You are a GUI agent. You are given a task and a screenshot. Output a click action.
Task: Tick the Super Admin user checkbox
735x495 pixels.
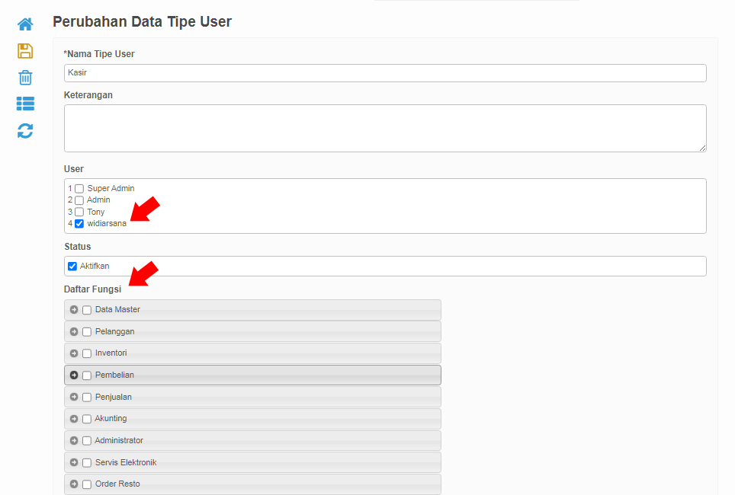click(x=79, y=189)
